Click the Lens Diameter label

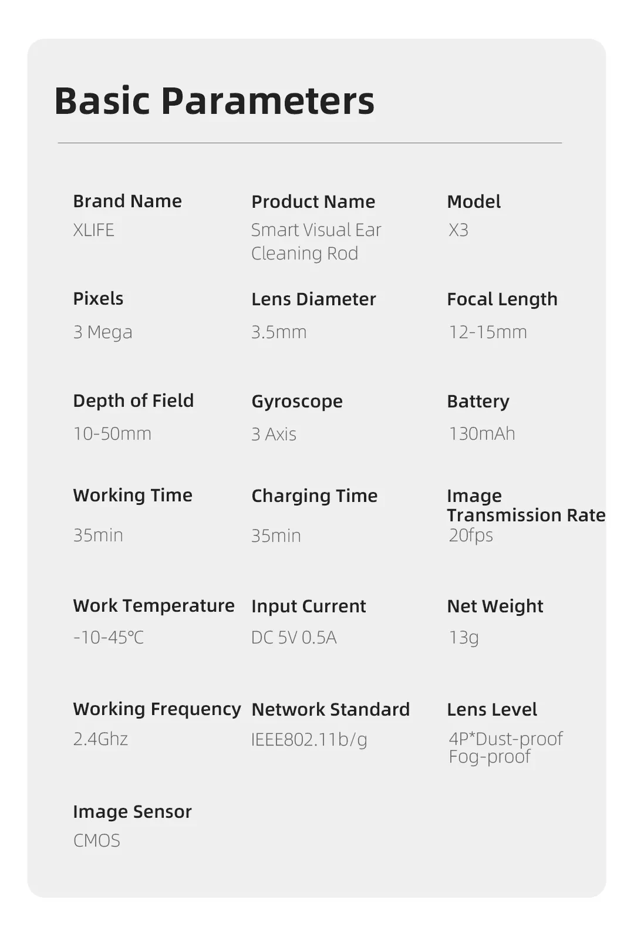click(313, 299)
